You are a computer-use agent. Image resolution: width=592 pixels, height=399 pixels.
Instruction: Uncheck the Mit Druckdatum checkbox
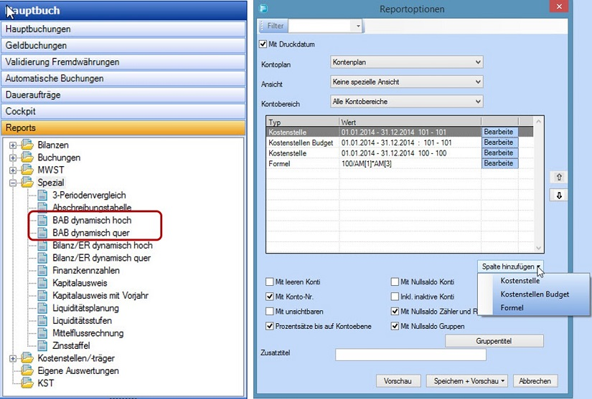263,44
